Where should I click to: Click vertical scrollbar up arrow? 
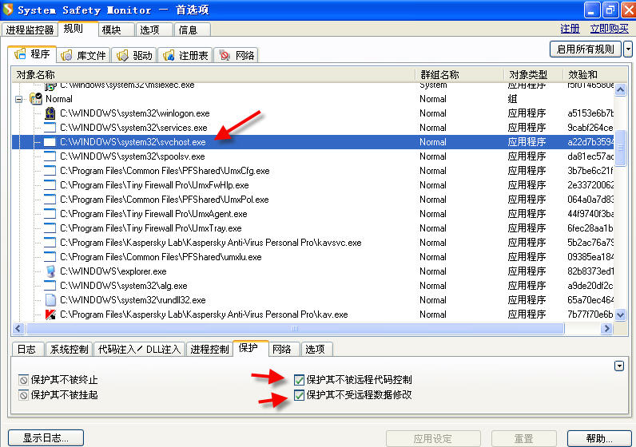pyautogui.click(x=621, y=89)
